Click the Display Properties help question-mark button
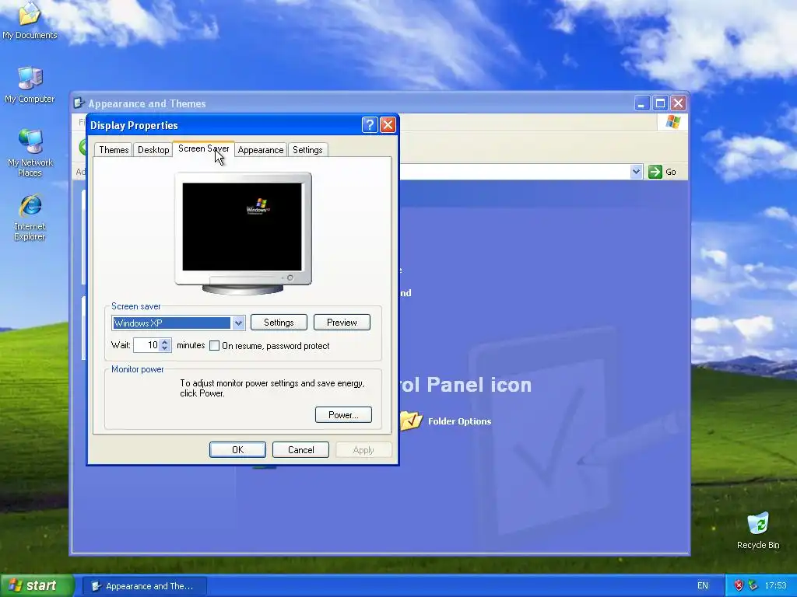Image resolution: width=797 pixels, height=597 pixels. 370,125
